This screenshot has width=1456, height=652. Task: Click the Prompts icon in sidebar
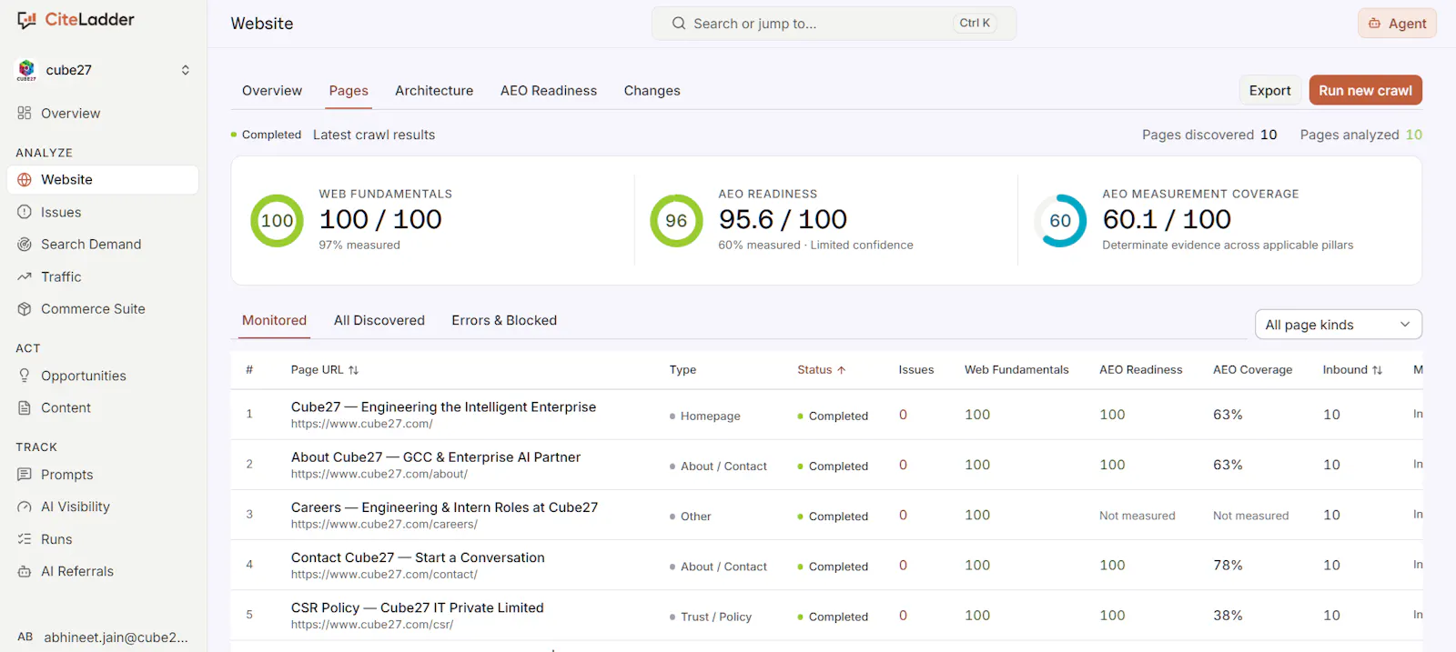pyautogui.click(x=25, y=475)
